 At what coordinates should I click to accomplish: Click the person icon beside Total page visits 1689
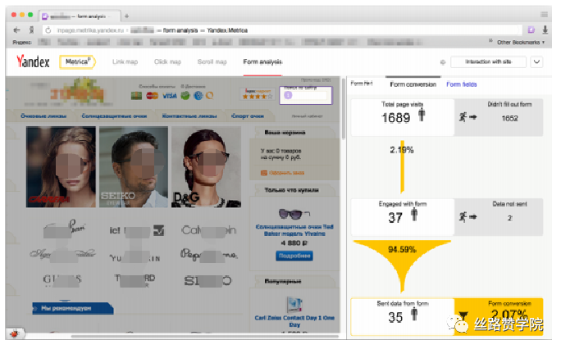422,116
